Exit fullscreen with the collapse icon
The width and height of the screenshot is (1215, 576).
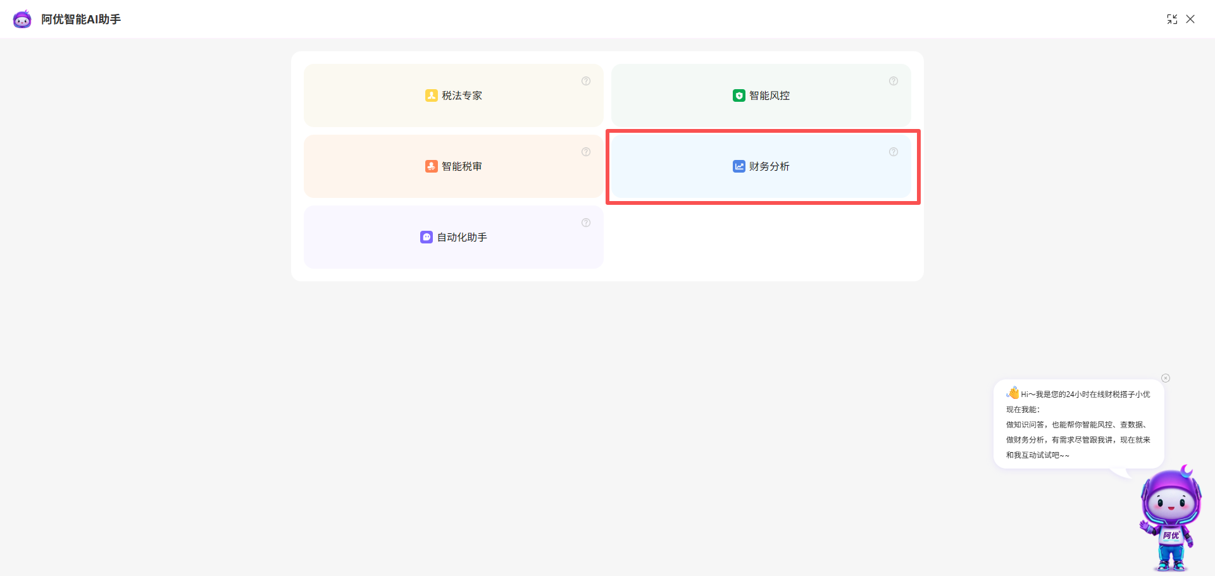click(1172, 19)
